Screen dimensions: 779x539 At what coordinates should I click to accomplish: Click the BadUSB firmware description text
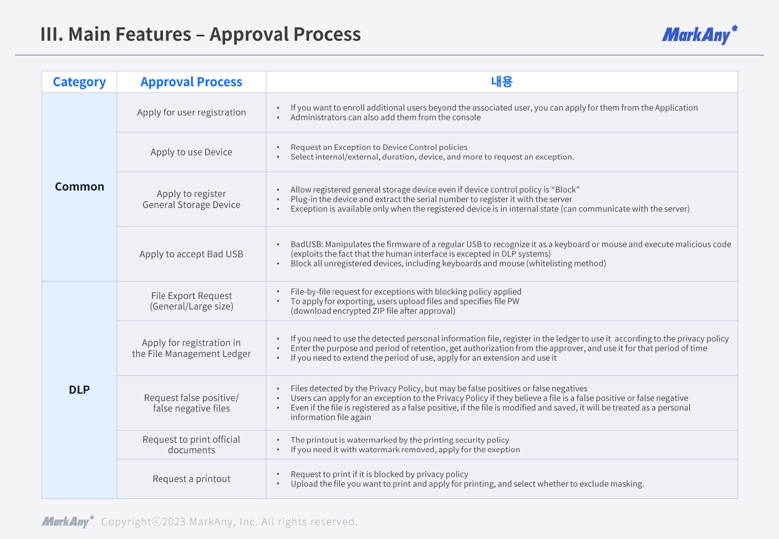tap(511, 244)
